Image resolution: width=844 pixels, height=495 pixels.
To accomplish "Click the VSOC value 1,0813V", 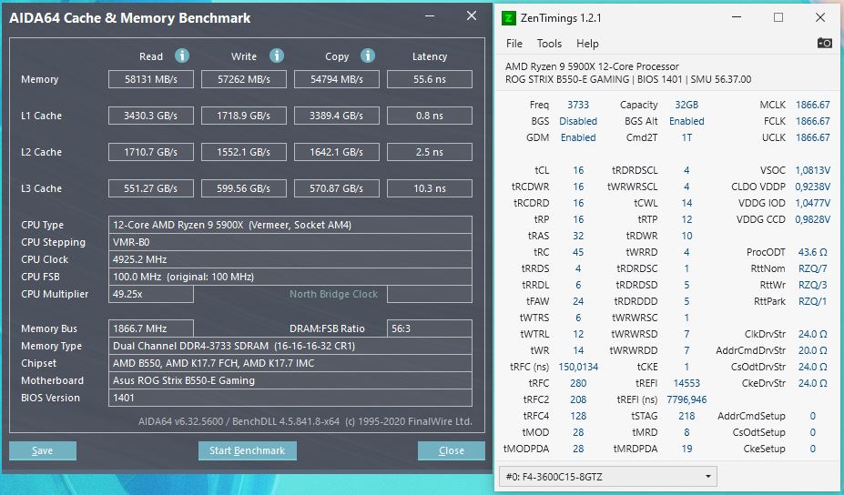I will pyautogui.click(x=813, y=170).
